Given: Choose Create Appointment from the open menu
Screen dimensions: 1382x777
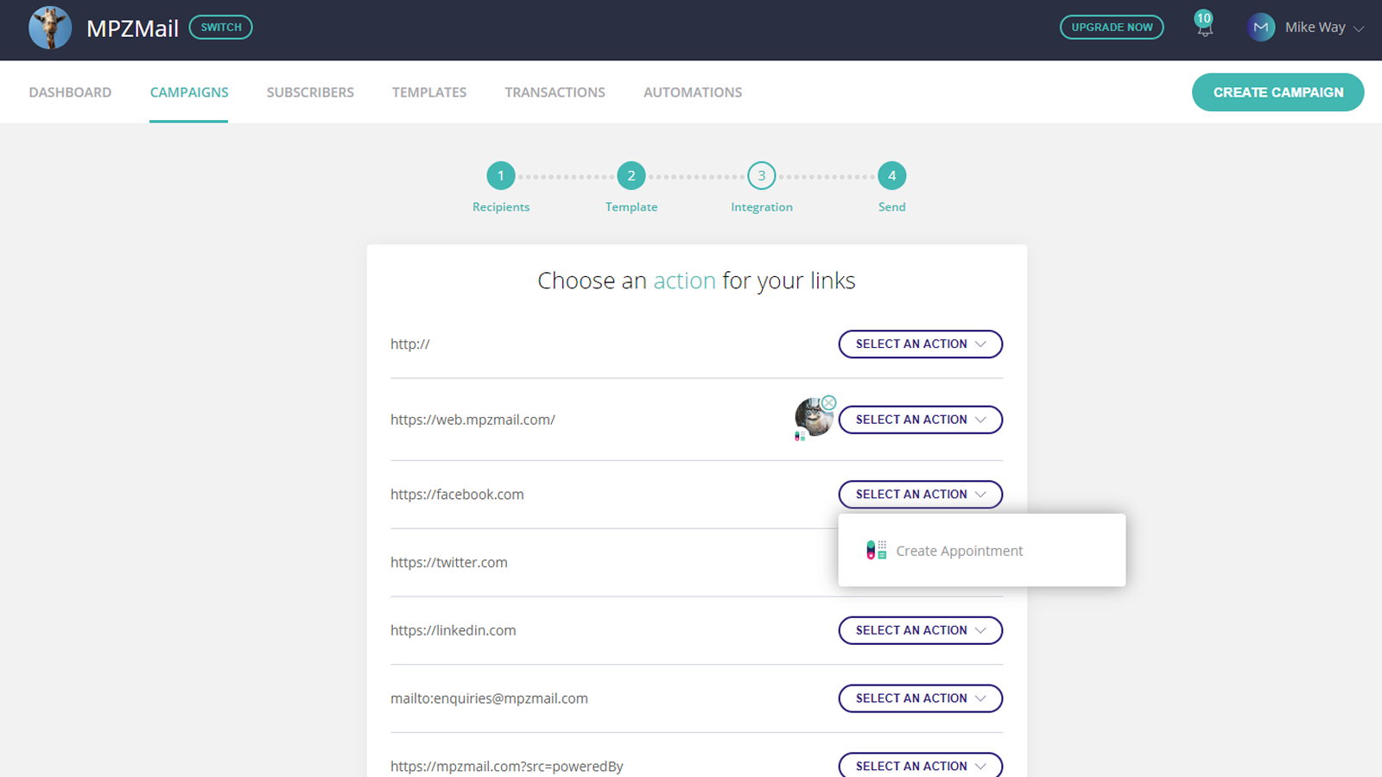Looking at the screenshot, I should pyautogui.click(x=960, y=550).
